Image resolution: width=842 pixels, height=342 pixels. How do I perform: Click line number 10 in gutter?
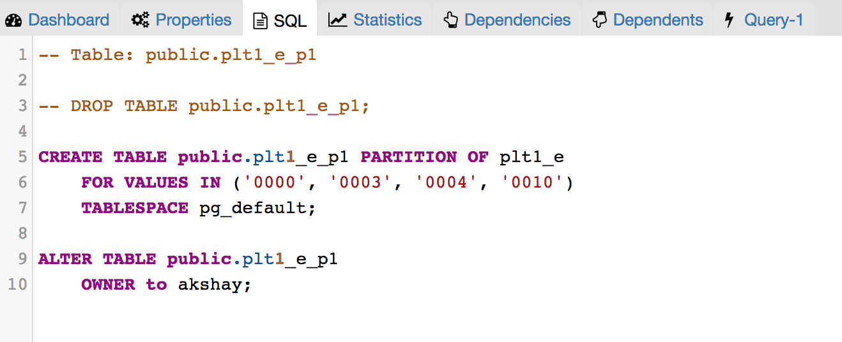point(18,285)
